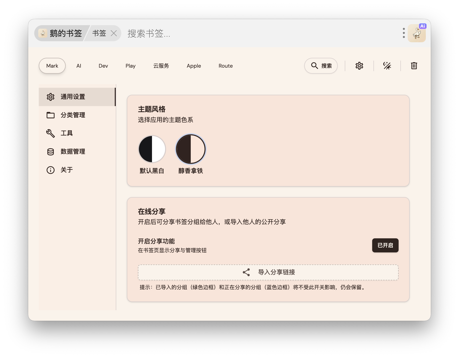The width and height of the screenshot is (459, 358).
Task: Click the goose bookmarks logo chip
Action: (x=60, y=33)
